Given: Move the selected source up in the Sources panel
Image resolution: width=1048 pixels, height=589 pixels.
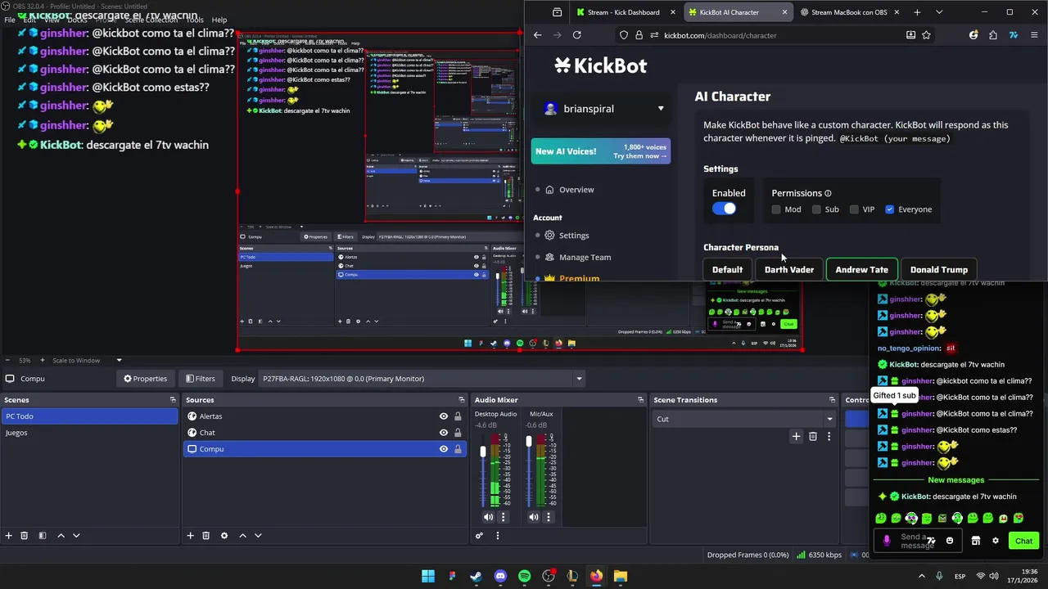Looking at the screenshot, I should pyautogui.click(x=242, y=536).
